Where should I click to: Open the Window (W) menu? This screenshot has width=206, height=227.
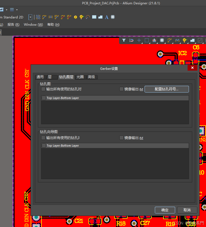[33, 25]
